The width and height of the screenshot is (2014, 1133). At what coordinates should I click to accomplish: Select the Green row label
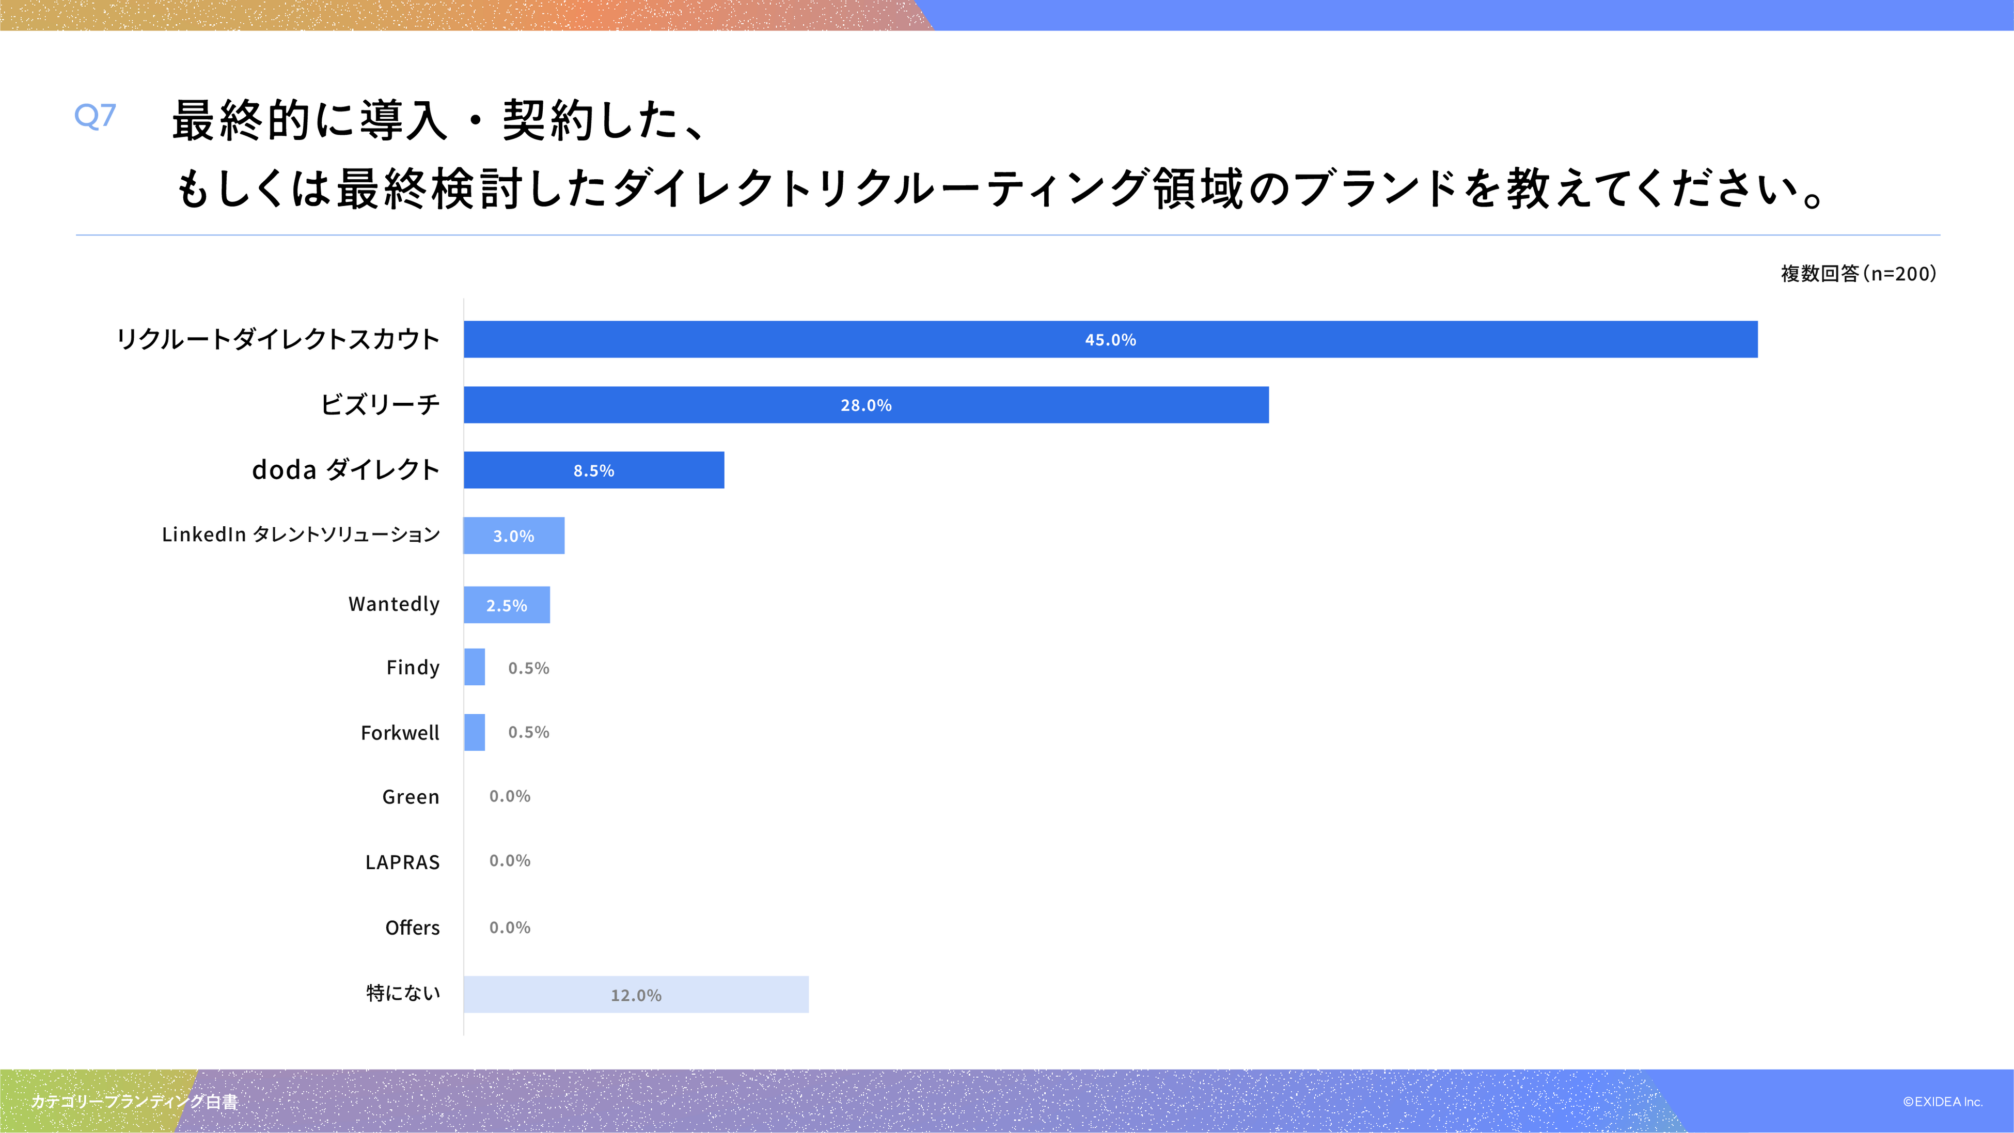[411, 797]
